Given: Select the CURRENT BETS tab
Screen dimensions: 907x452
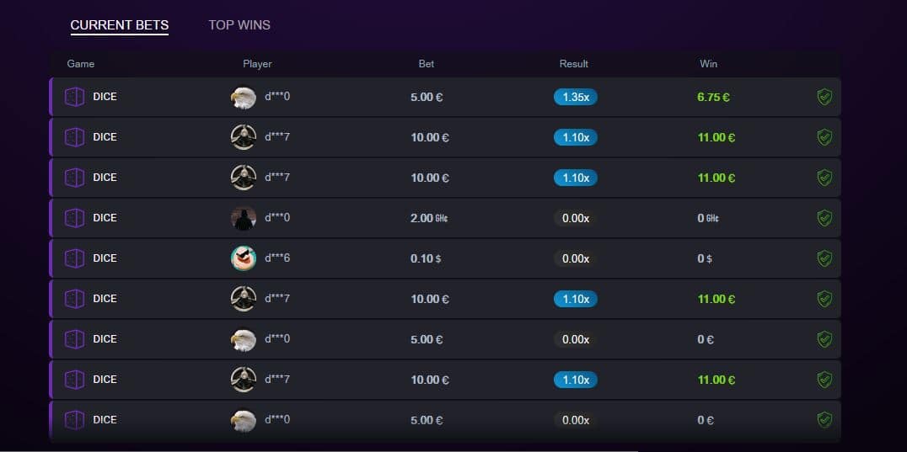Looking at the screenshot, I should click(120, 24).
